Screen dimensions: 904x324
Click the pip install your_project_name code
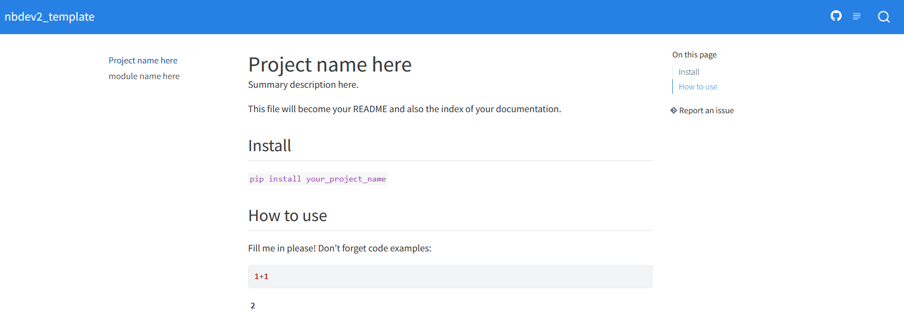pyautogui.click(x=318, y=179)
